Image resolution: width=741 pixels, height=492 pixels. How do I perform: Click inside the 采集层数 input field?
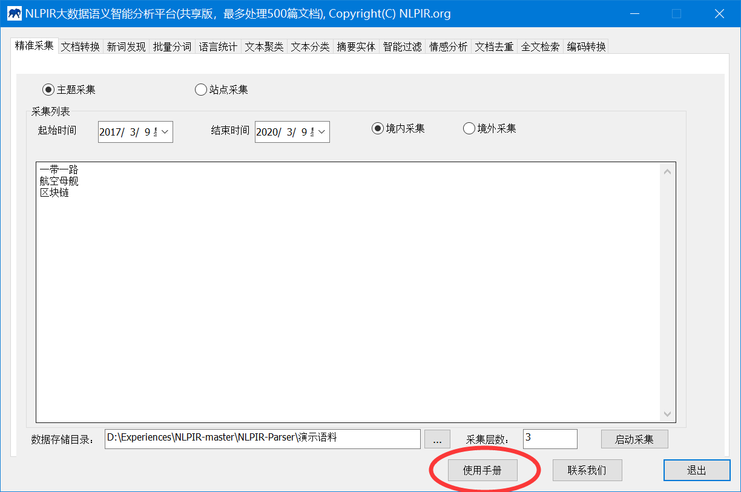550,439
